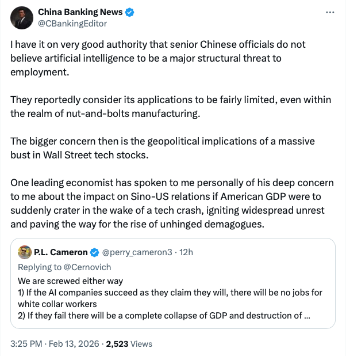The width and height of the screenshot is (346, 356).
Task: Open the China Banking News display name
Action: click(x=80, y=12)
